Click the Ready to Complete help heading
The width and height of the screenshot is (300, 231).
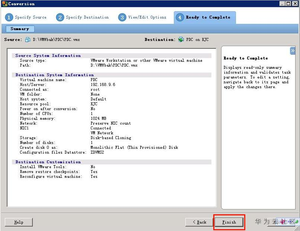pyautogui.click(x=246, y=58)
